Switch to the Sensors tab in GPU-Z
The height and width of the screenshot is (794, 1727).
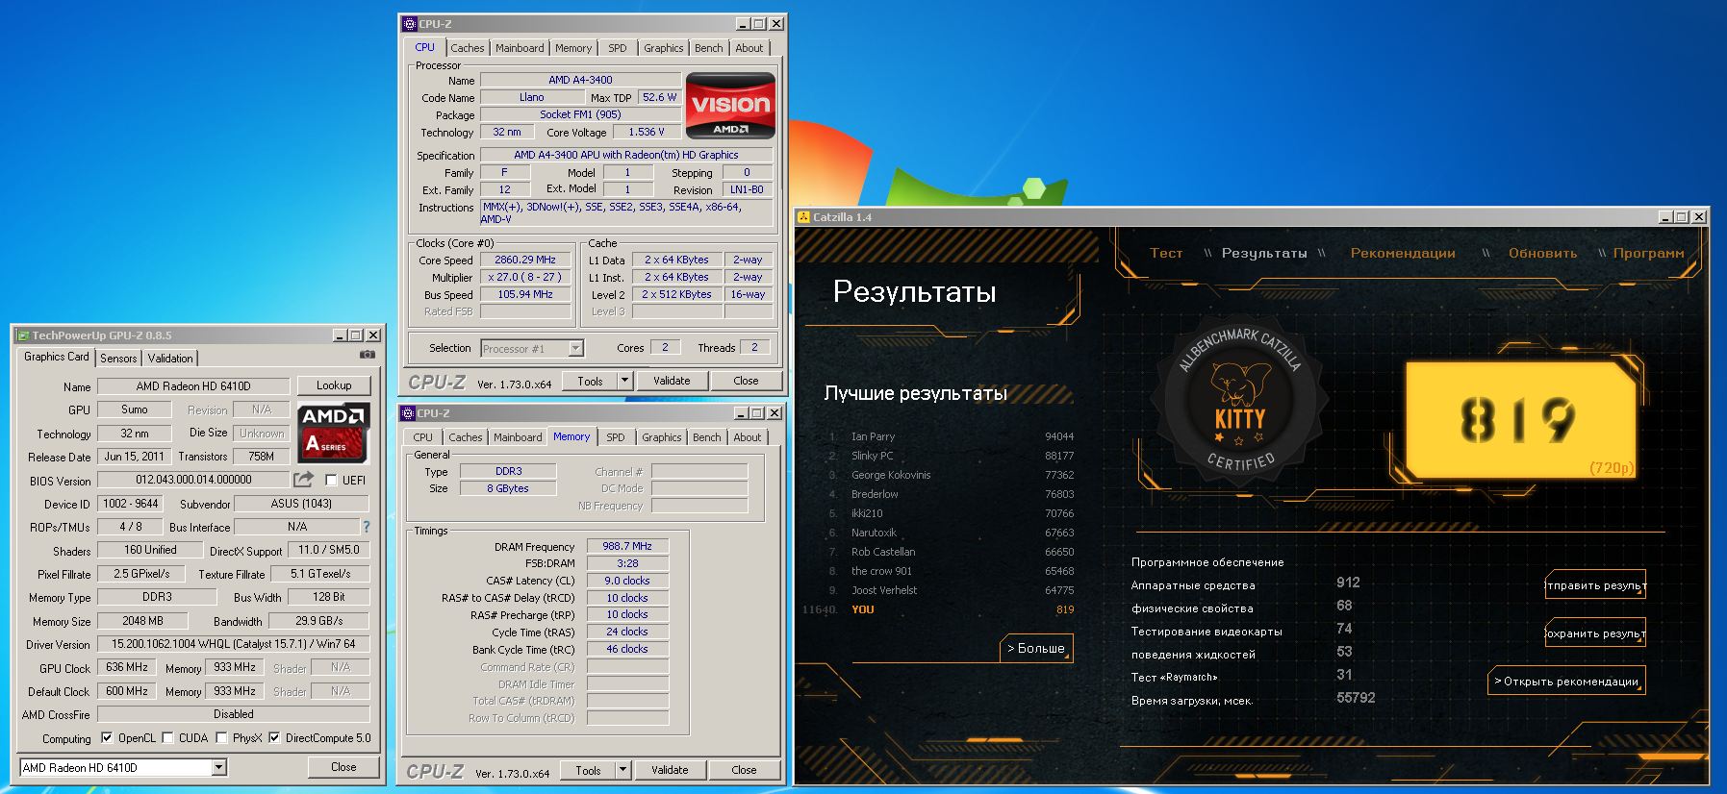(118, 358)
